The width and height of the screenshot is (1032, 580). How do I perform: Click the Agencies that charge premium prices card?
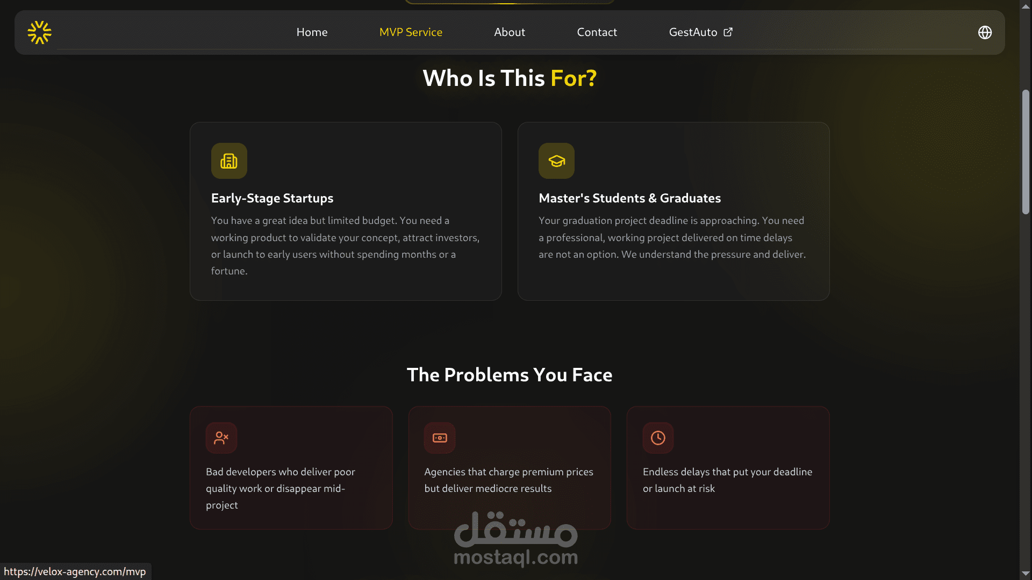[x=510, y=468]
